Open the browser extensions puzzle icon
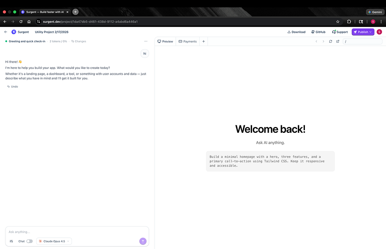Viewport: 386px width, 249px height. 349,22
